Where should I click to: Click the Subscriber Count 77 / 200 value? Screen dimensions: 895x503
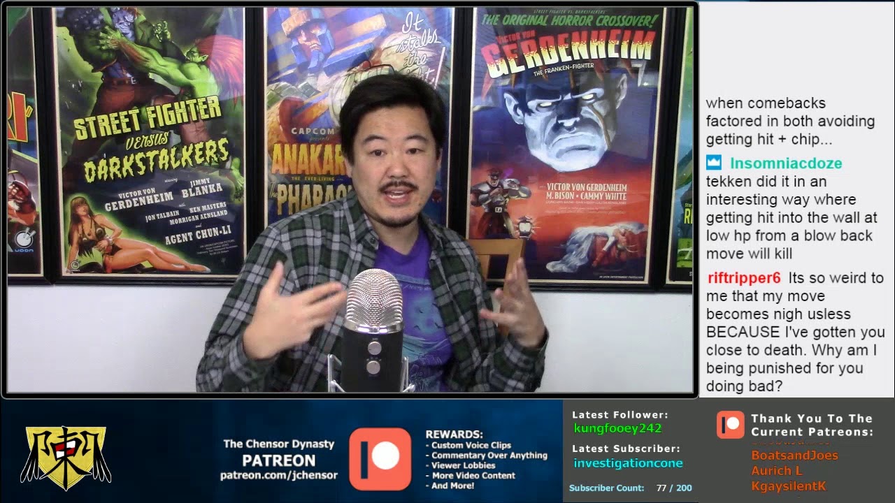point(674,488)
